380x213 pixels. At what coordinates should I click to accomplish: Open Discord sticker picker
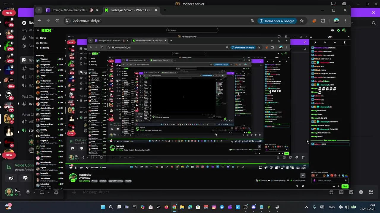click(351, 192)
